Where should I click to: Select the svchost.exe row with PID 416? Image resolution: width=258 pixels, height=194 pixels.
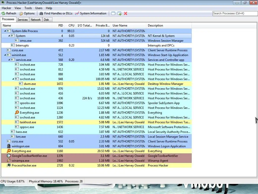click(96, 93)
